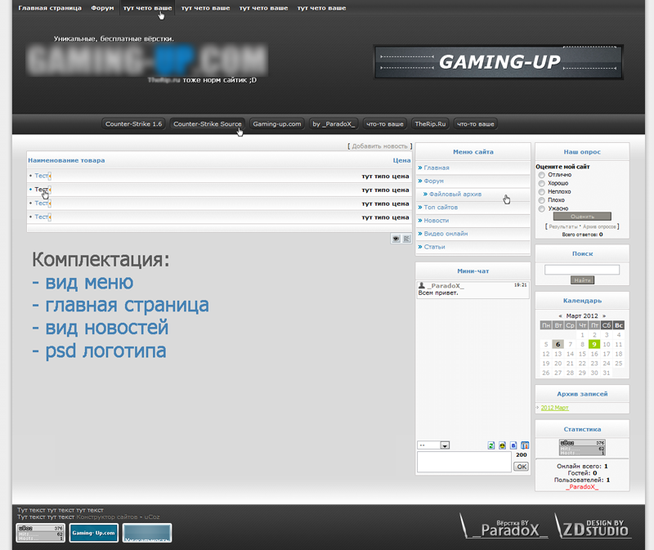Choose 'Ужасно' radio button in poll
This screenshot has width=654, height=550.
pos(541,208)
